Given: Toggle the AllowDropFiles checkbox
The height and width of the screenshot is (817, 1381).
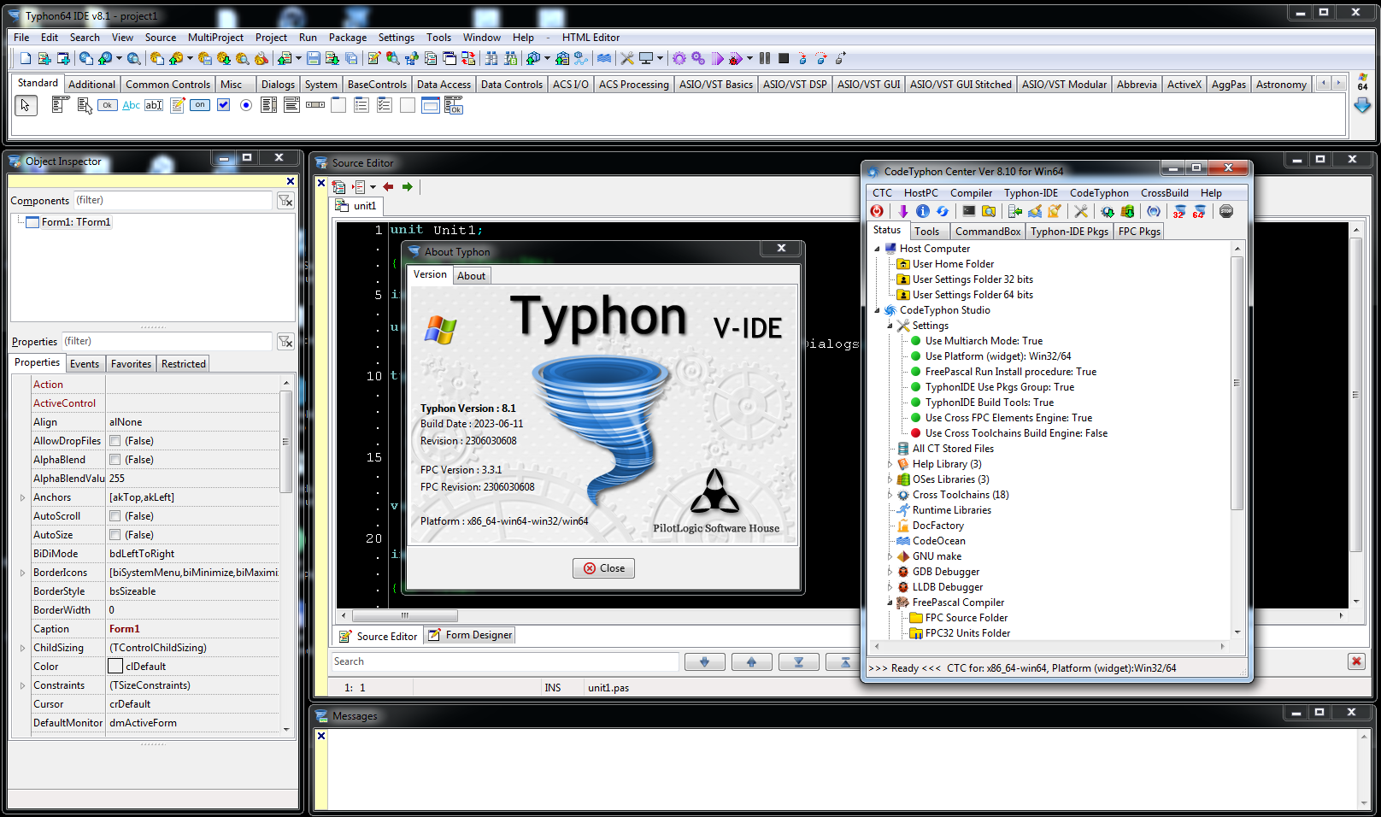Looking at the screenshot, I should pos(115,441).
